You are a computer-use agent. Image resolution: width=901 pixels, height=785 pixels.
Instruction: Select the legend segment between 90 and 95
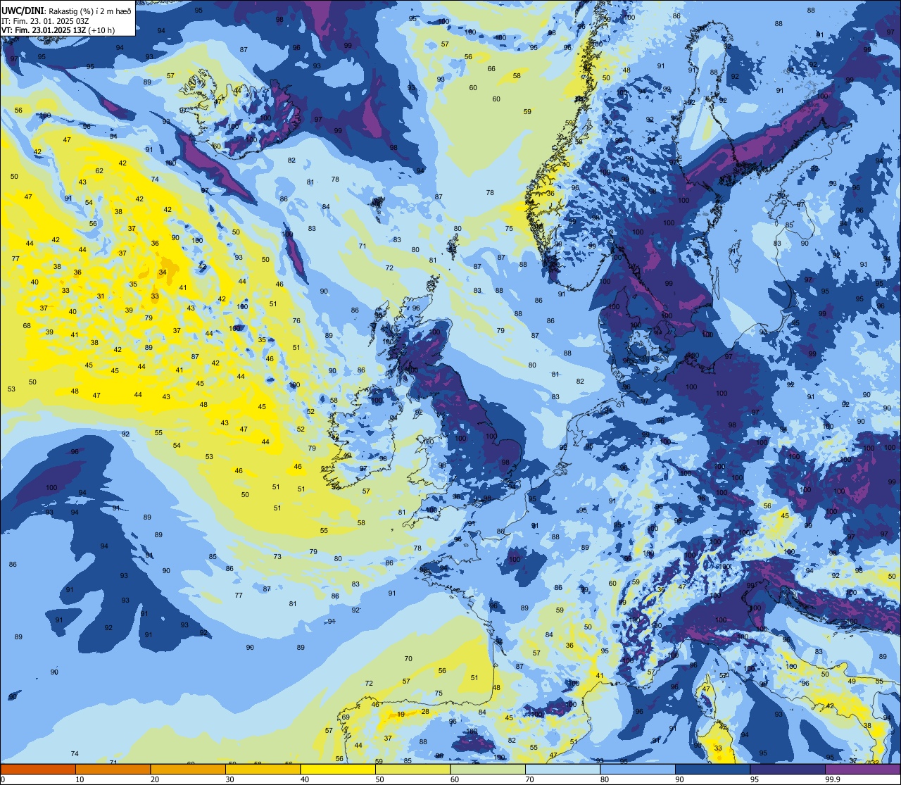coord(712,769)
